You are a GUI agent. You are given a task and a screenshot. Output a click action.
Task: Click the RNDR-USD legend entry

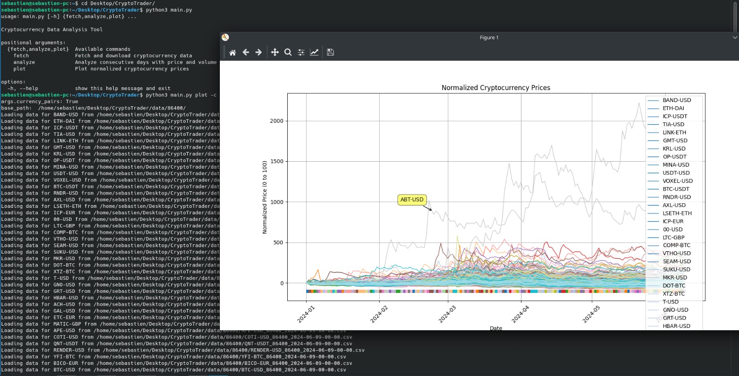pos(669,197)
